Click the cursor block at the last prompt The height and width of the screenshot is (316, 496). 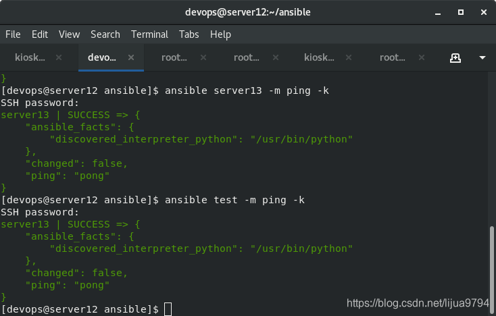[168, 309]
